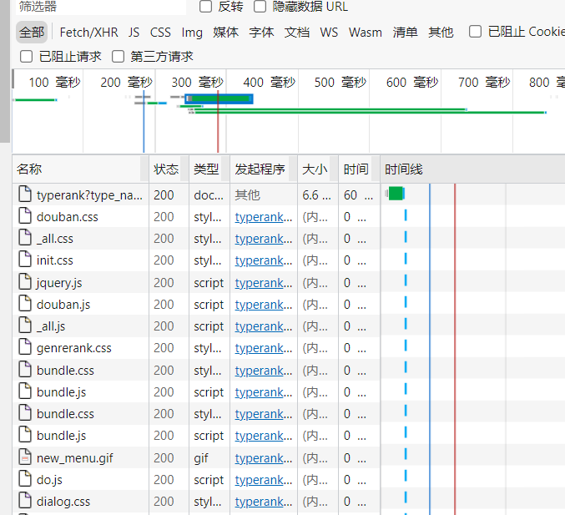Image resolution: width=565 pixels, height=515 pixels.
Task: Filter requests by Img
Action: coord(192,33)
